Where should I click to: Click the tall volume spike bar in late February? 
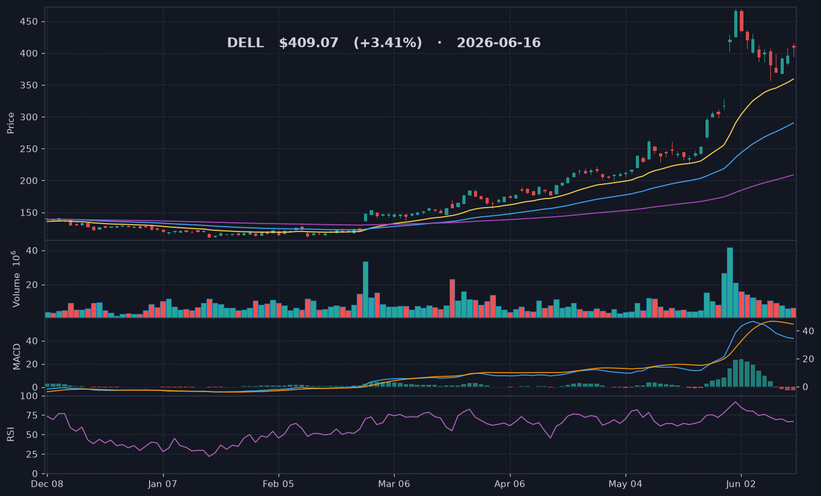(x=365, y=290)
